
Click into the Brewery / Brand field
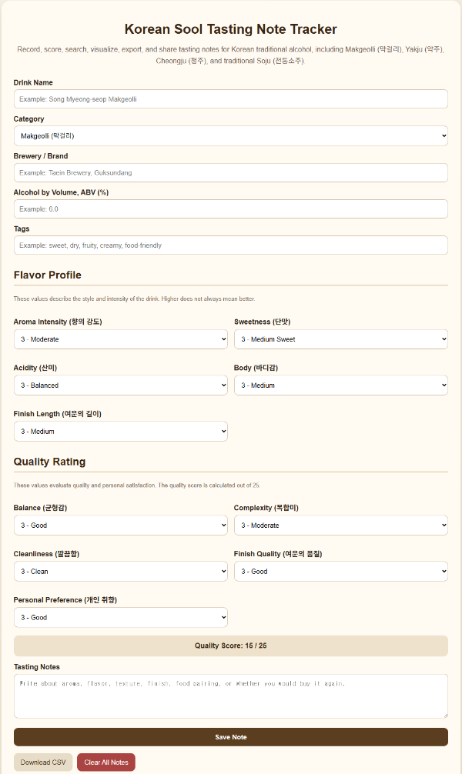pyautogui.click(x=231, y=172)
